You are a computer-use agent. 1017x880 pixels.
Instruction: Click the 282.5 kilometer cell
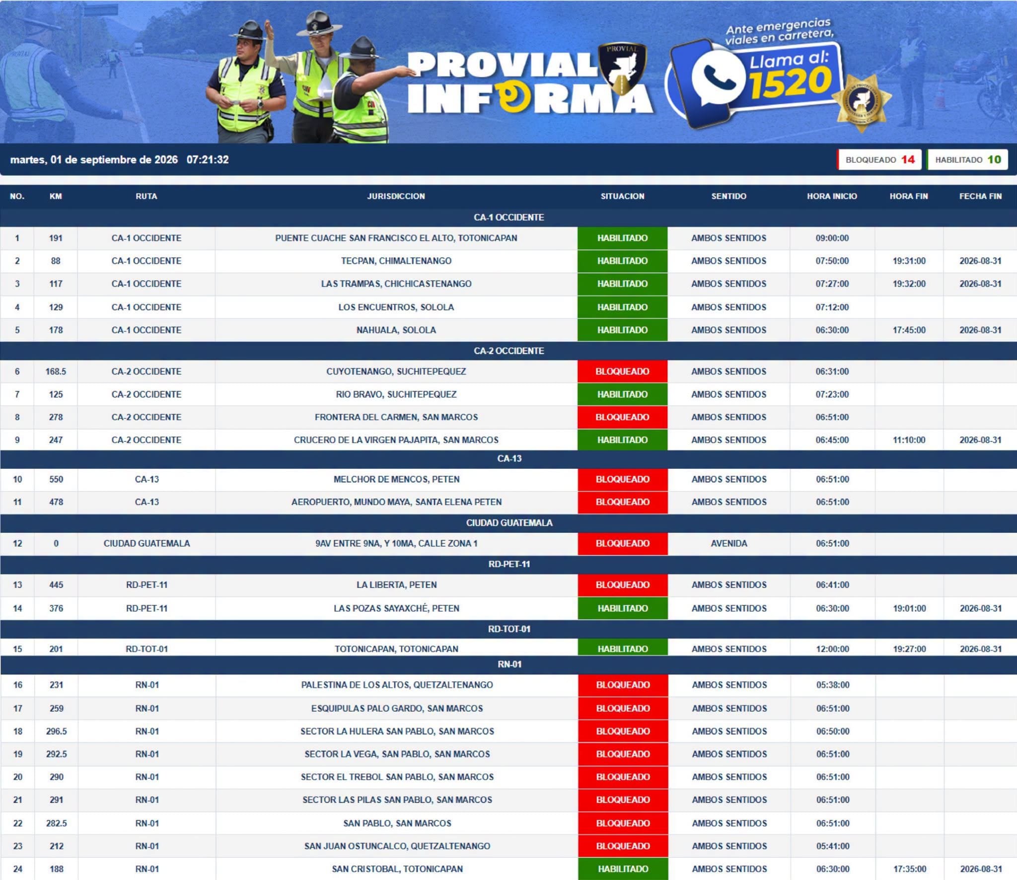click(x=56, y=823)
